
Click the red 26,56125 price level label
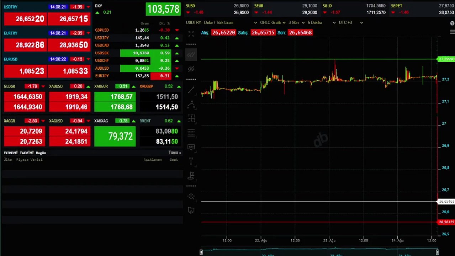click(x=446, y=222)
